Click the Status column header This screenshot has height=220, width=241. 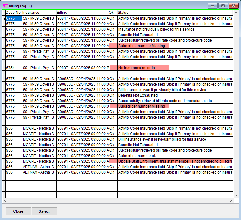click(x=175, y=13)
